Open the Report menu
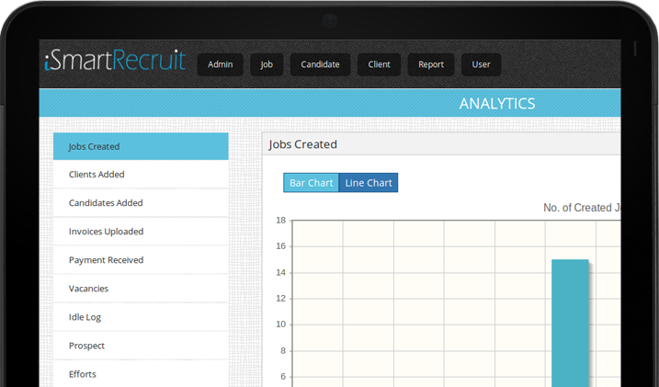659x387 pixels. click(x=431, y=64)
